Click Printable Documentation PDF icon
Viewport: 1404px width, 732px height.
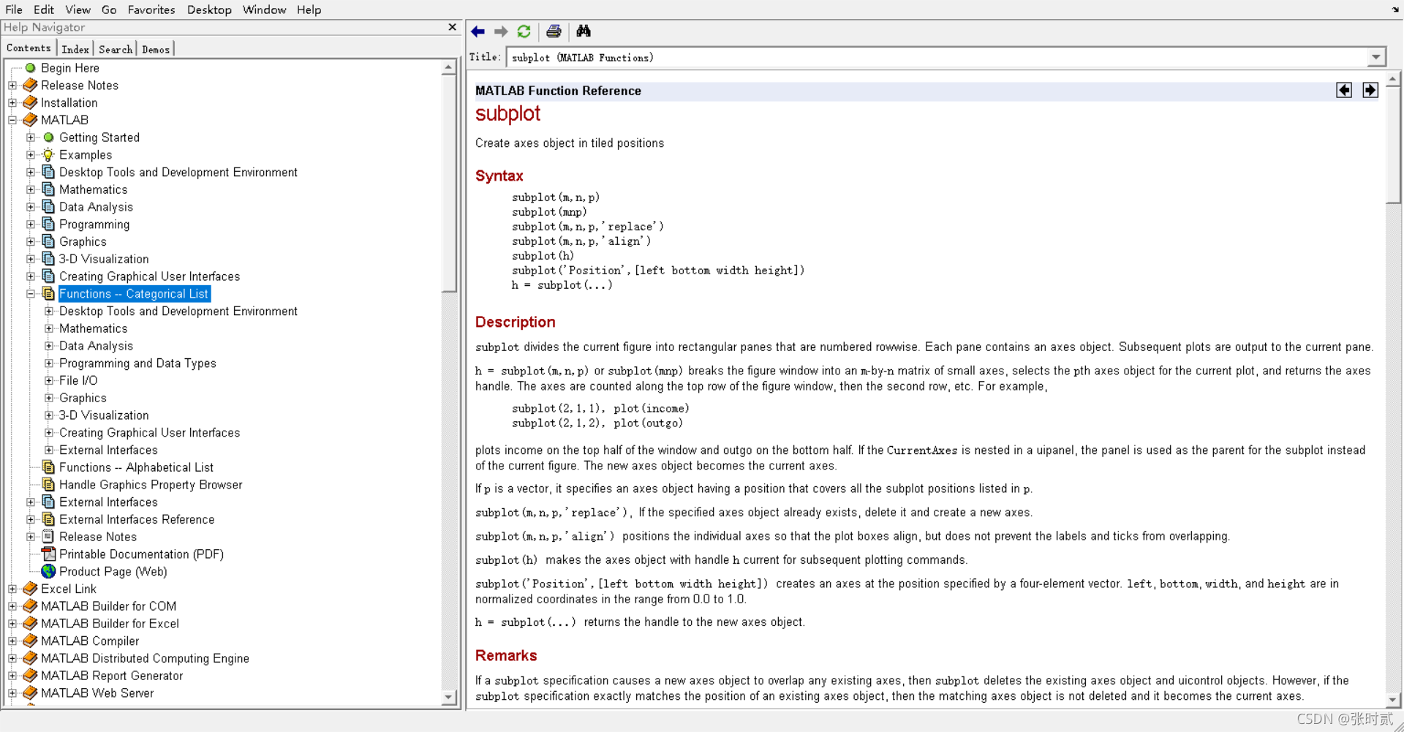pos(48,554)
